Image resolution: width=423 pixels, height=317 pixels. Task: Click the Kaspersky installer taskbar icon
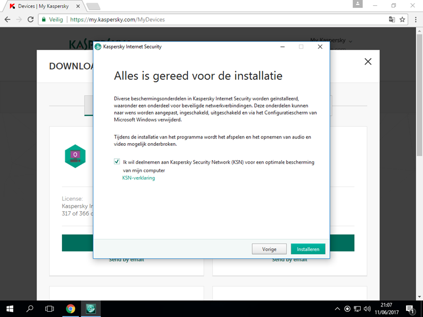(x=90, y=309)
